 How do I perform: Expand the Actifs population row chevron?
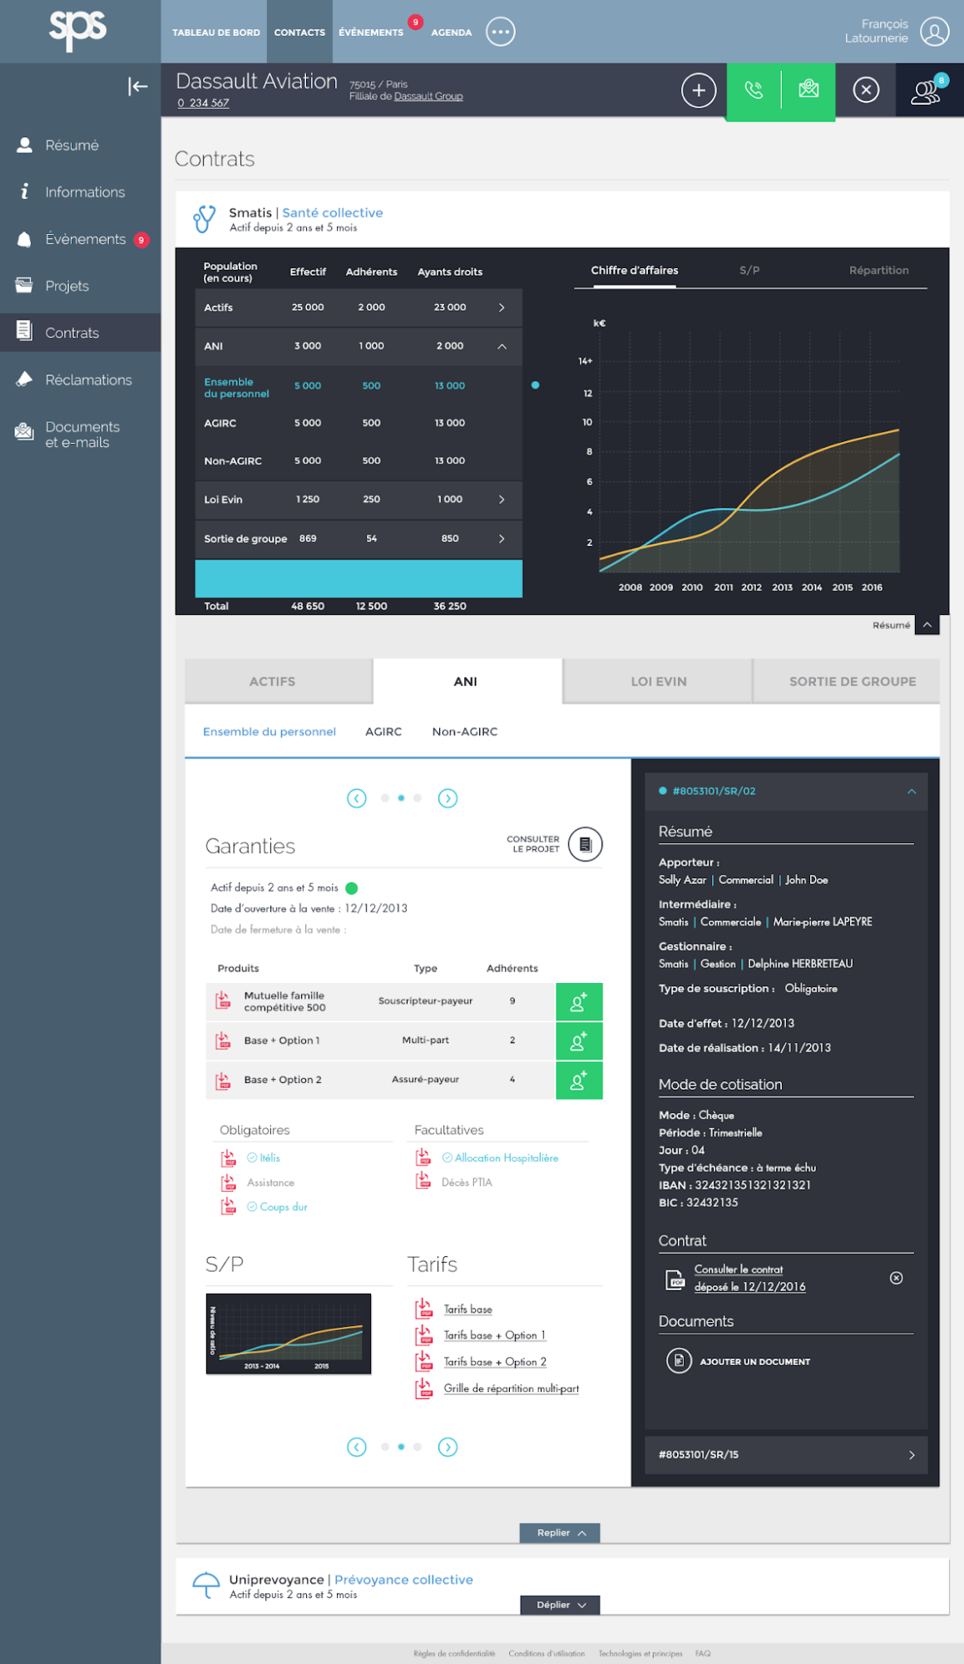click(x=502, y=308)
